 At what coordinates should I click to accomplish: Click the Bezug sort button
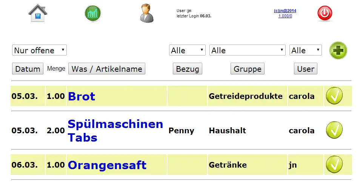pos(188,69)
